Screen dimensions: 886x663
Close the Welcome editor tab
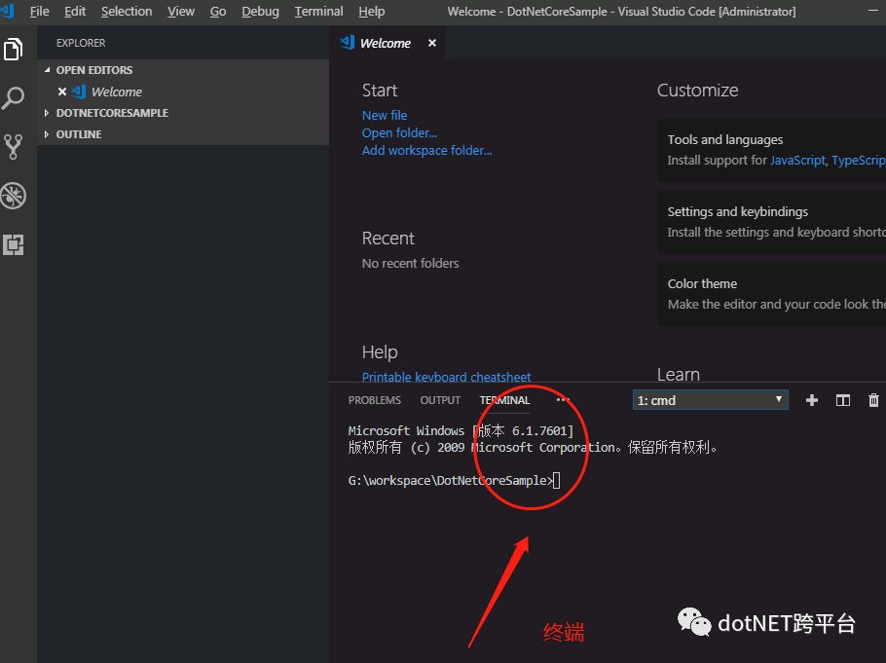tap(432, 43)
